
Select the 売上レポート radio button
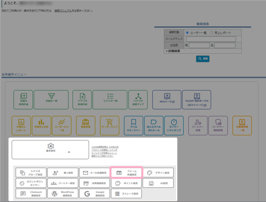click(x=212, y=33)
